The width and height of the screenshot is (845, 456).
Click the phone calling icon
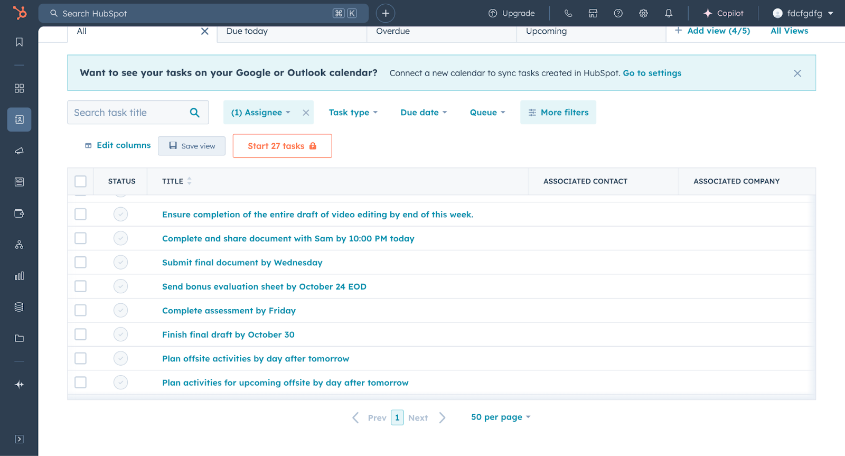(x=568, y=13)
